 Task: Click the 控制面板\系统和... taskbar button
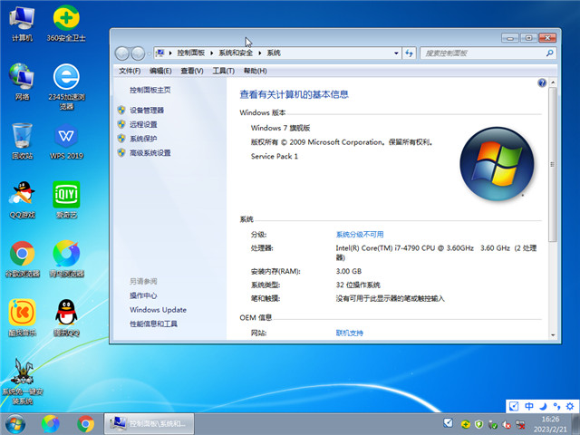[149, 423]
